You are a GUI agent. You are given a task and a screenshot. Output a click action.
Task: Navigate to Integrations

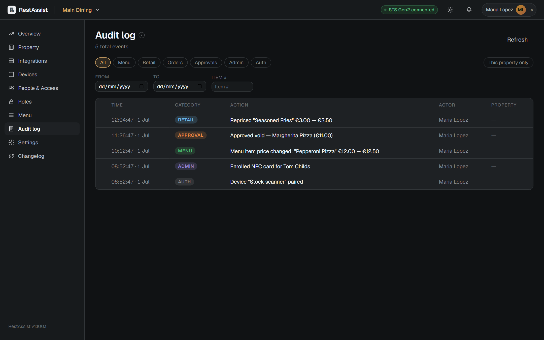(42, 61)
